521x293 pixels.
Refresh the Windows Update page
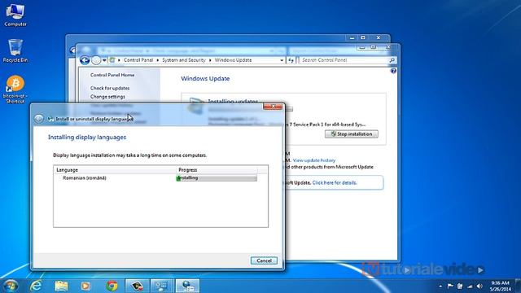coord(291,60)
